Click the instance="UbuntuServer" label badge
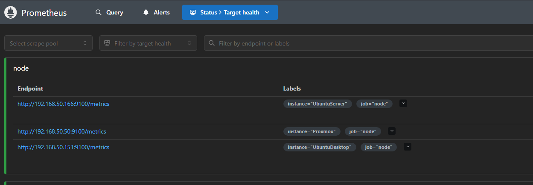Viewport: 533px width, 185px height. pyautogui.click(x=317, y=104)
